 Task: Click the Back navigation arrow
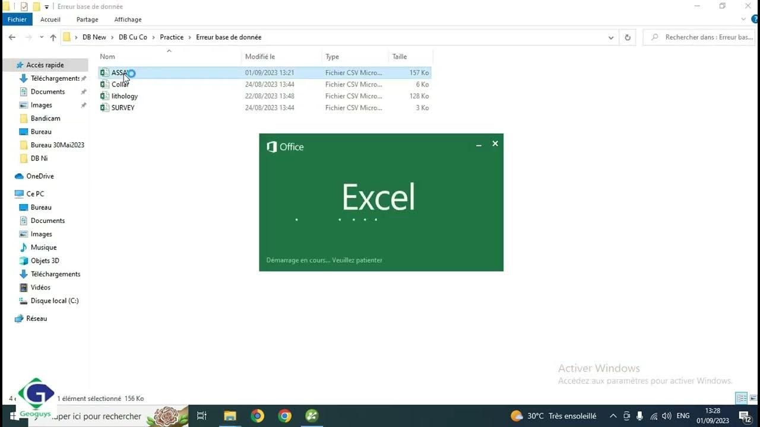12,37
